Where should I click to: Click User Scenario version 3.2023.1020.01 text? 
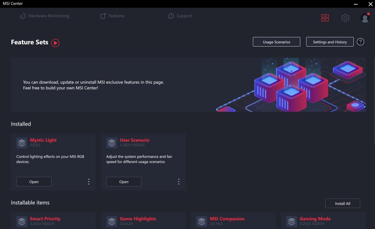pos(132,145)
